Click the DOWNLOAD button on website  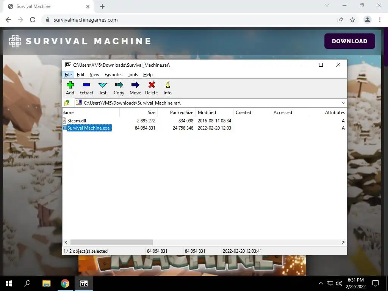point(350,41)
